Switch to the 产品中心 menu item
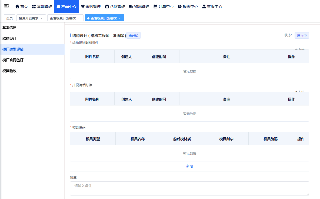 click(x=66, y=6)
